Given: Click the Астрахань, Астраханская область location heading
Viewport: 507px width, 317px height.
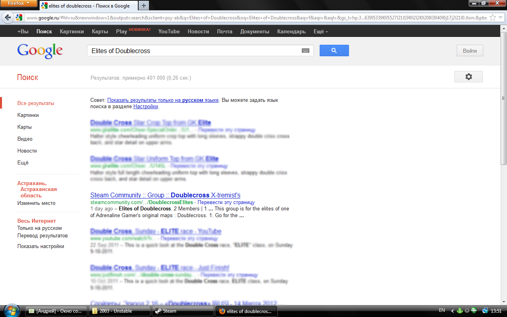Looking at the screenshot, I should coord(37,189).
